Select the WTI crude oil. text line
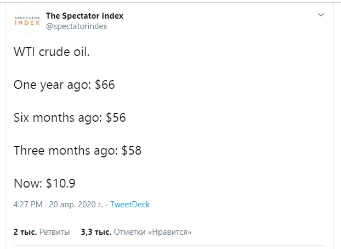Screen dimensions: 341x249 (52, 52)
